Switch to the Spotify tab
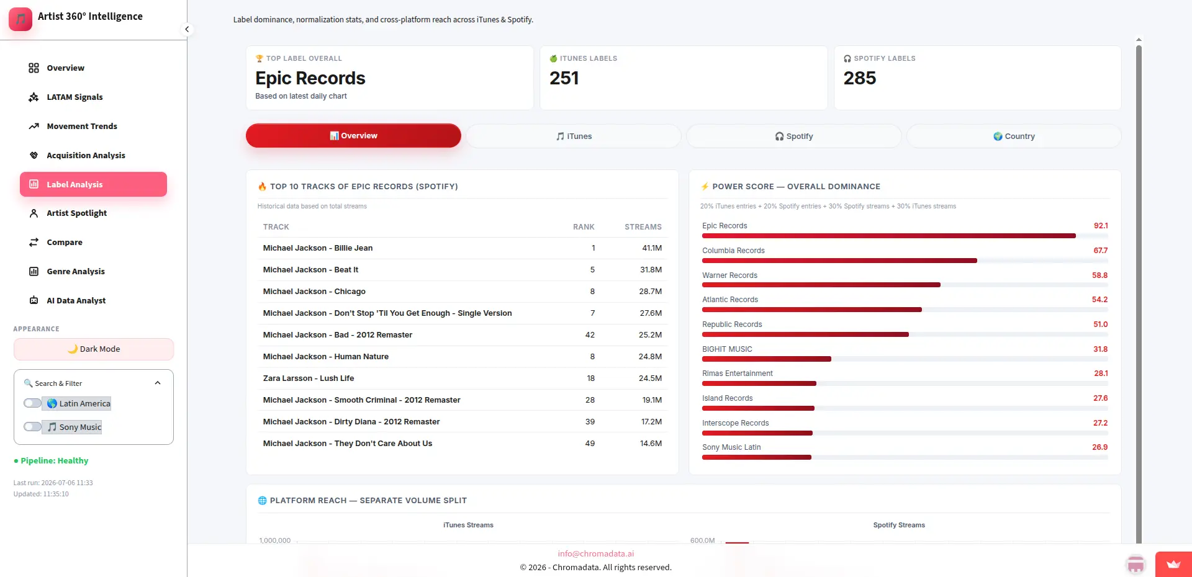Screen dimensions: 1192x577 click(x=793, y=136)
